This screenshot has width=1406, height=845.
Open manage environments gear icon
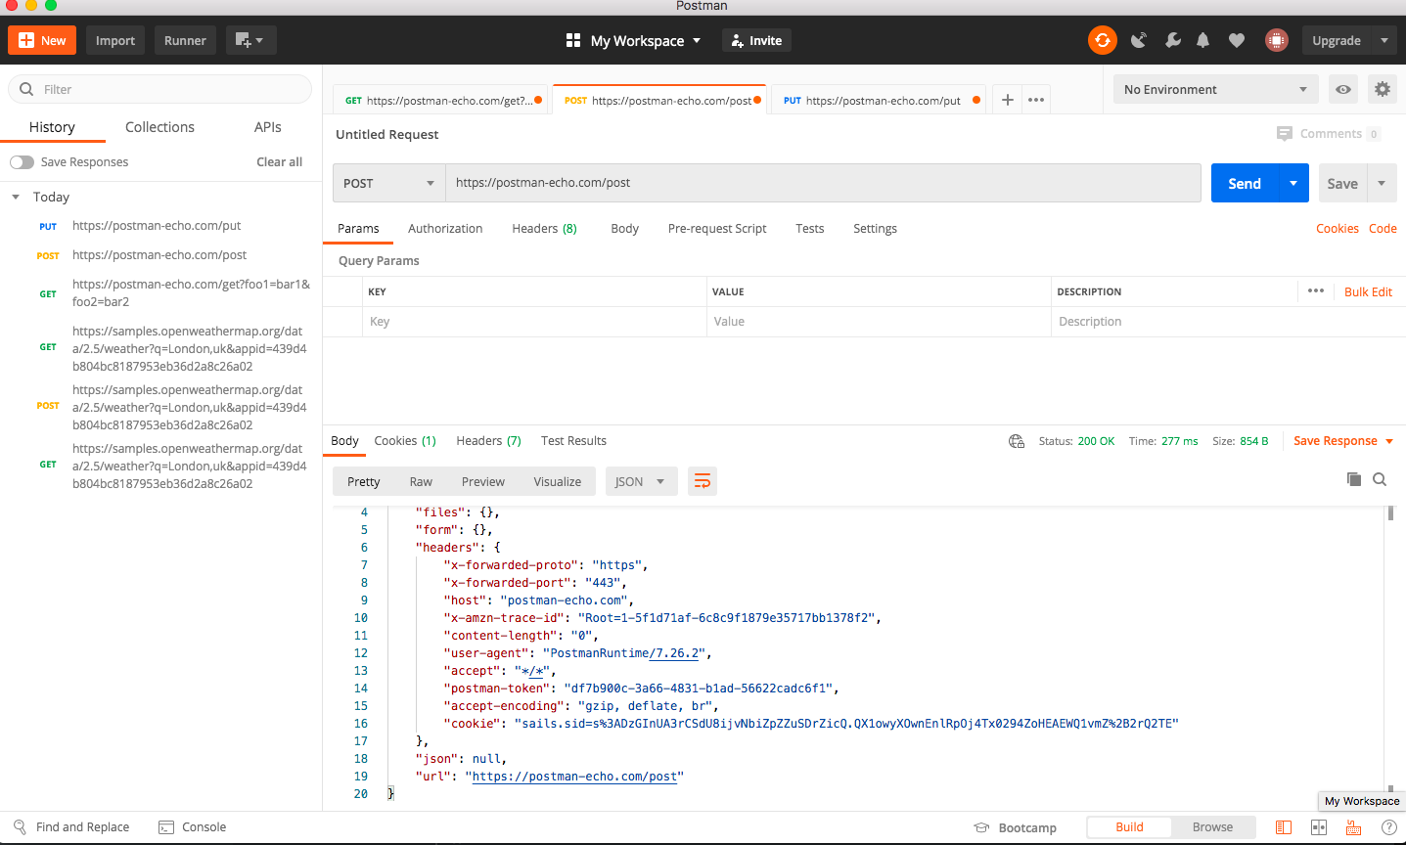click(x=1383, y=89)
